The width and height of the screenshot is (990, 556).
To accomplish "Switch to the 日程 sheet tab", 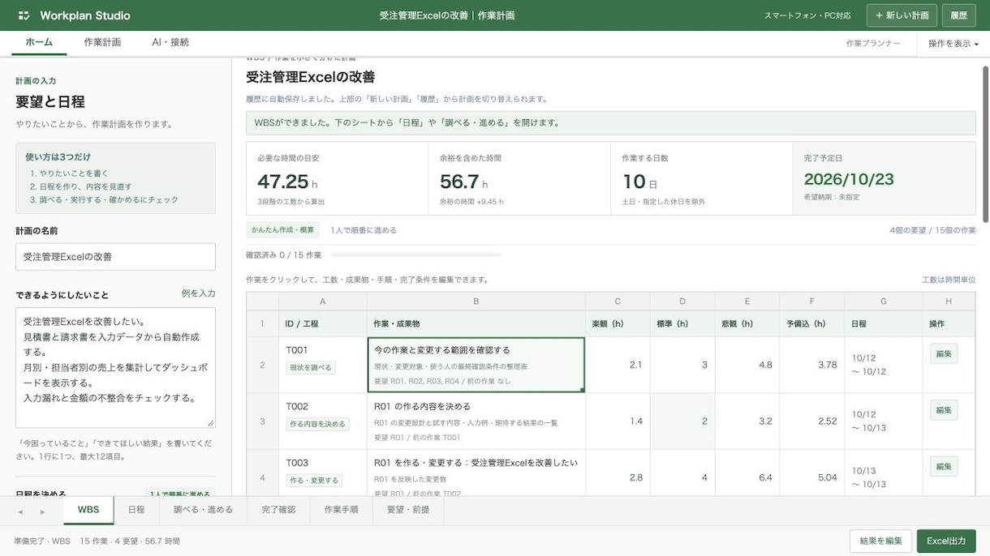I will 136,510.
